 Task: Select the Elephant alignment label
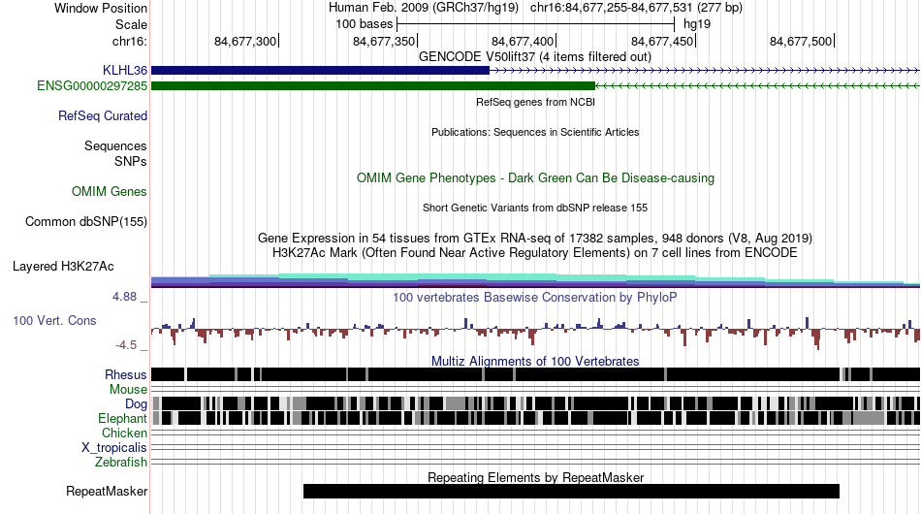click(x=122, y=418)
